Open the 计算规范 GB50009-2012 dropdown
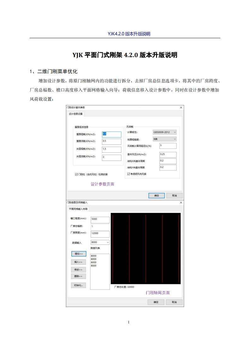 (165, 132)
